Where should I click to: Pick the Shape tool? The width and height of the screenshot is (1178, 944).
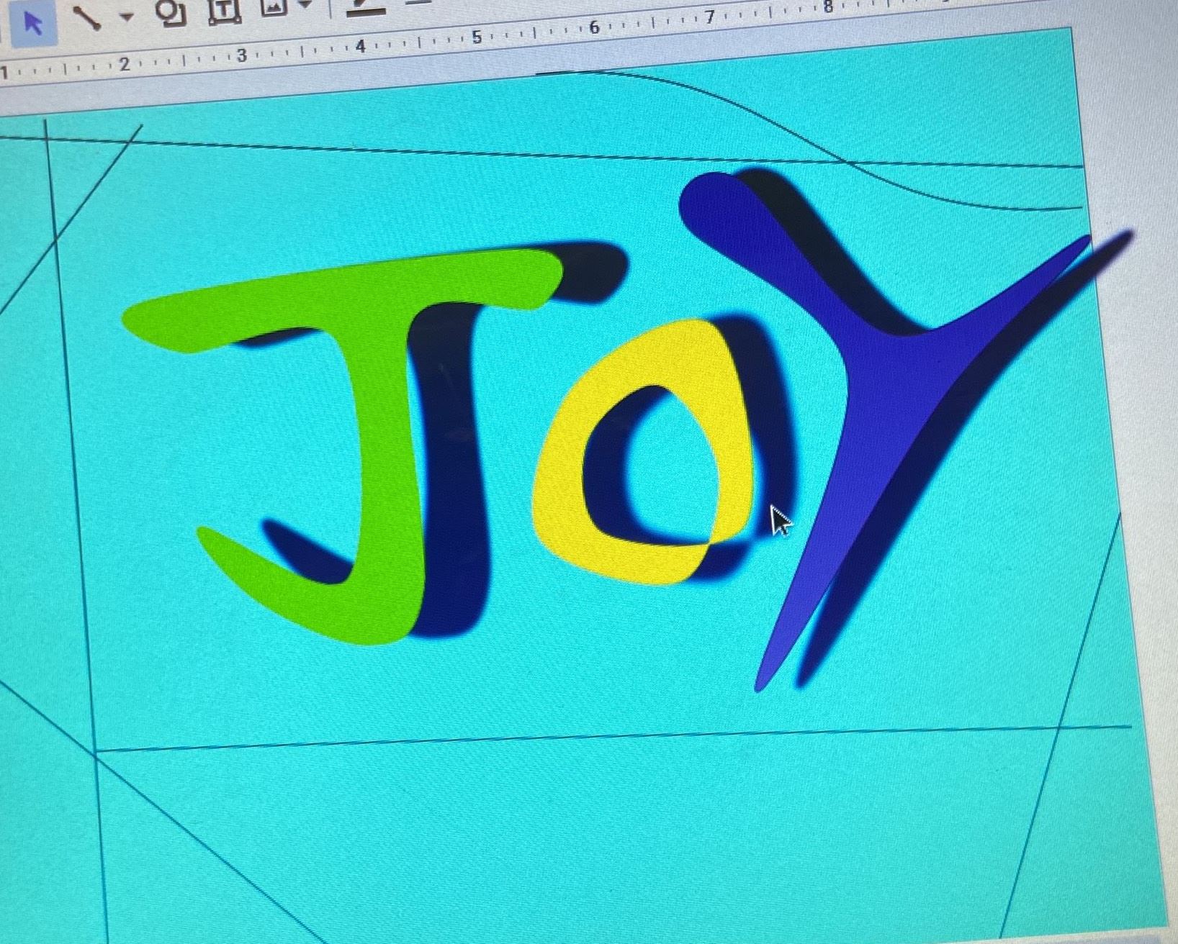coord(171,12)
